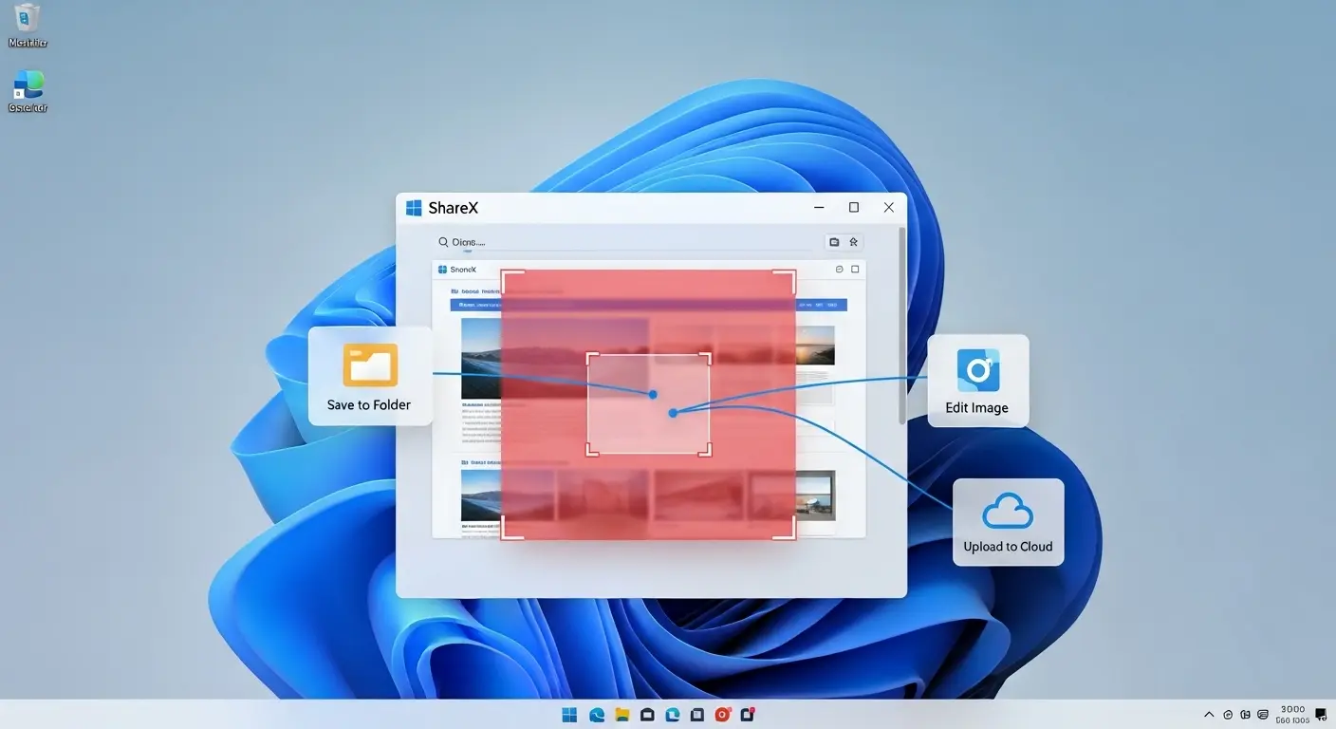Click the ShareX logo in the title bar
Screen dimensions: 1336x729
(x=414, y=207)
